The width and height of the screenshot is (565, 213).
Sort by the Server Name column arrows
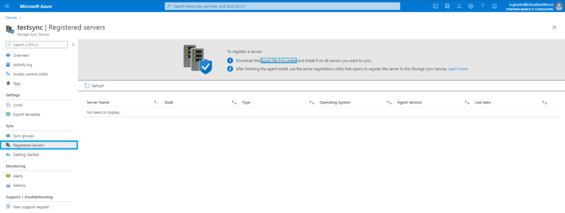(x=156, y=102)
